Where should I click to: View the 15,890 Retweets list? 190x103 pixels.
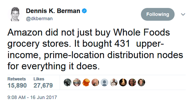pos(17,83)
